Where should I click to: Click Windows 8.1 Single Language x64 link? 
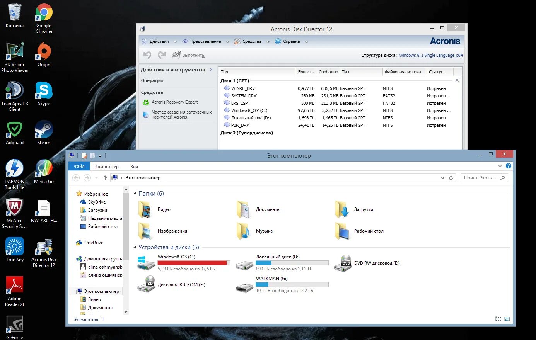click(431, 55)
